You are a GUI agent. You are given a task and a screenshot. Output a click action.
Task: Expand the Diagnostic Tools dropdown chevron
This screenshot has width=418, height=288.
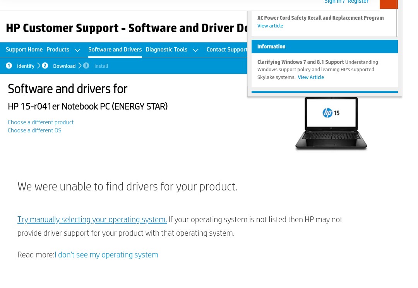[196, 50]
